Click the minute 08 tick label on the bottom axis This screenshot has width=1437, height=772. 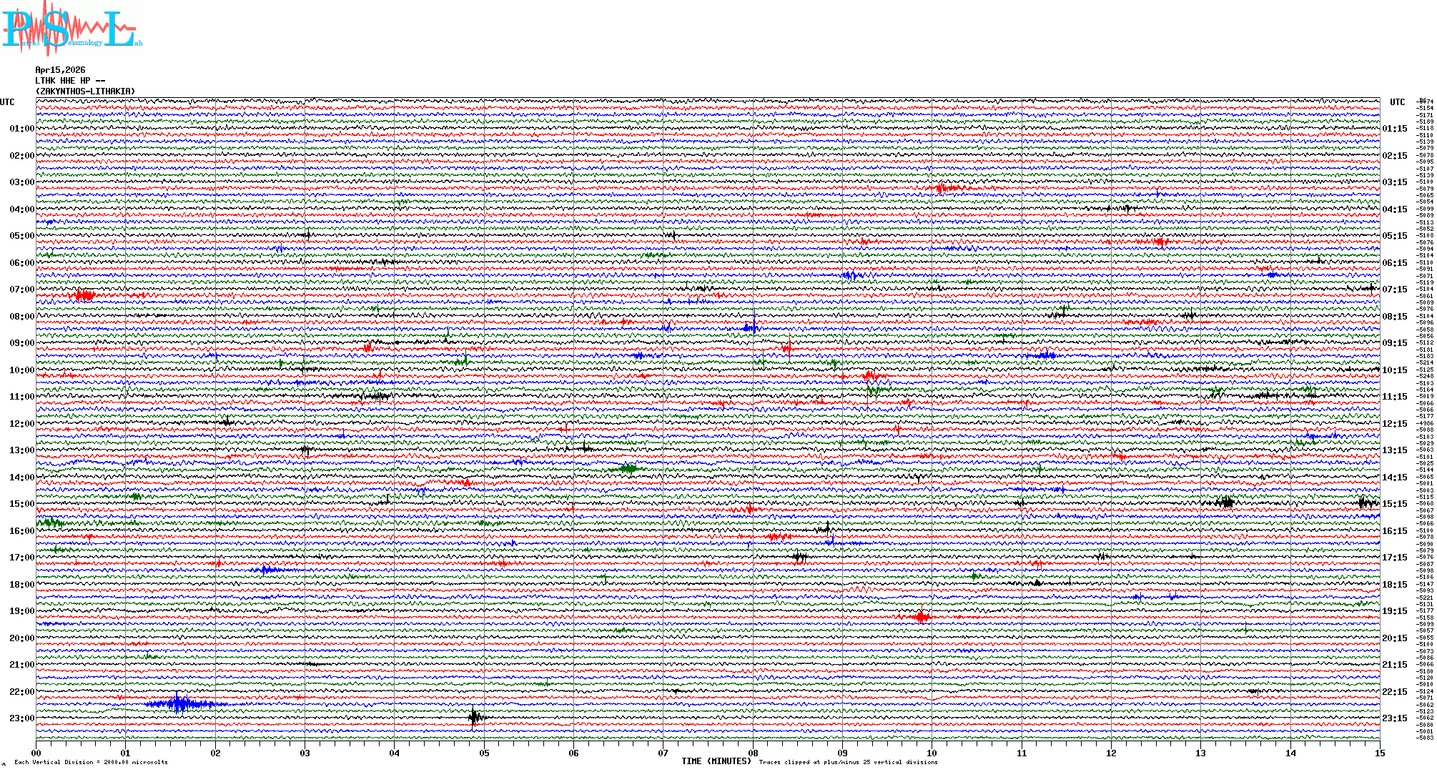(x=753, y=753)
